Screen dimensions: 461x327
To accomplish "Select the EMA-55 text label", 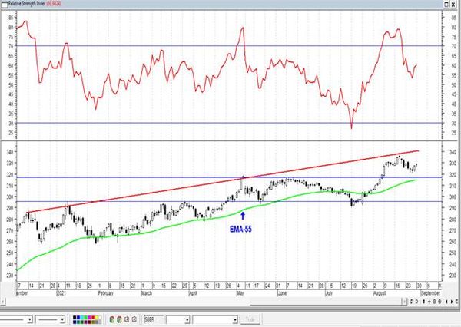I will click(240, 230).
